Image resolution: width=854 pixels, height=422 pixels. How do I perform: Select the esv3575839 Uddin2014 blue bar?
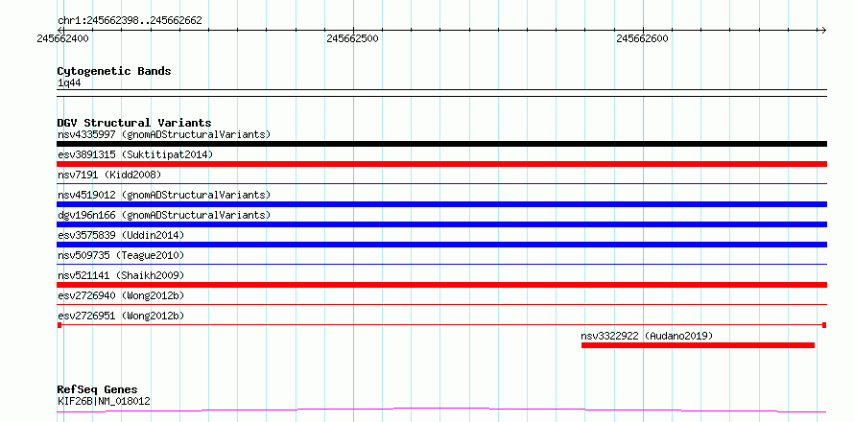(441, 245)
